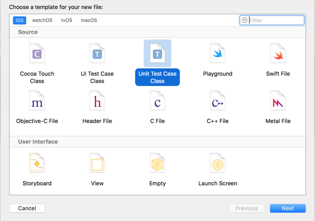The height and width of the screenshot is (221, 315).
Task: Choose the View user interface template
Action: [97, 164]
